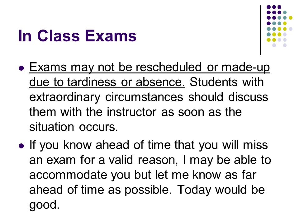The width and height of the screenshot is (299, 224).
Task: Click the second bullet point marker
Action: pyautogui.click(x=21, y=146)
